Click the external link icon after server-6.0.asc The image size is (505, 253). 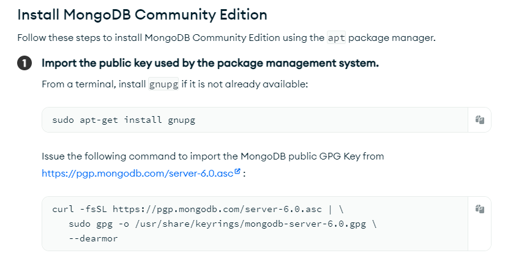238,171
